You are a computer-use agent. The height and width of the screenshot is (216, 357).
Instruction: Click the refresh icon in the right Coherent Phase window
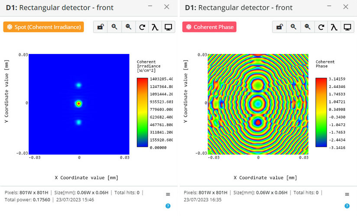[321, 27]
